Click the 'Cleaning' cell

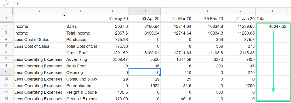[81, 72]
